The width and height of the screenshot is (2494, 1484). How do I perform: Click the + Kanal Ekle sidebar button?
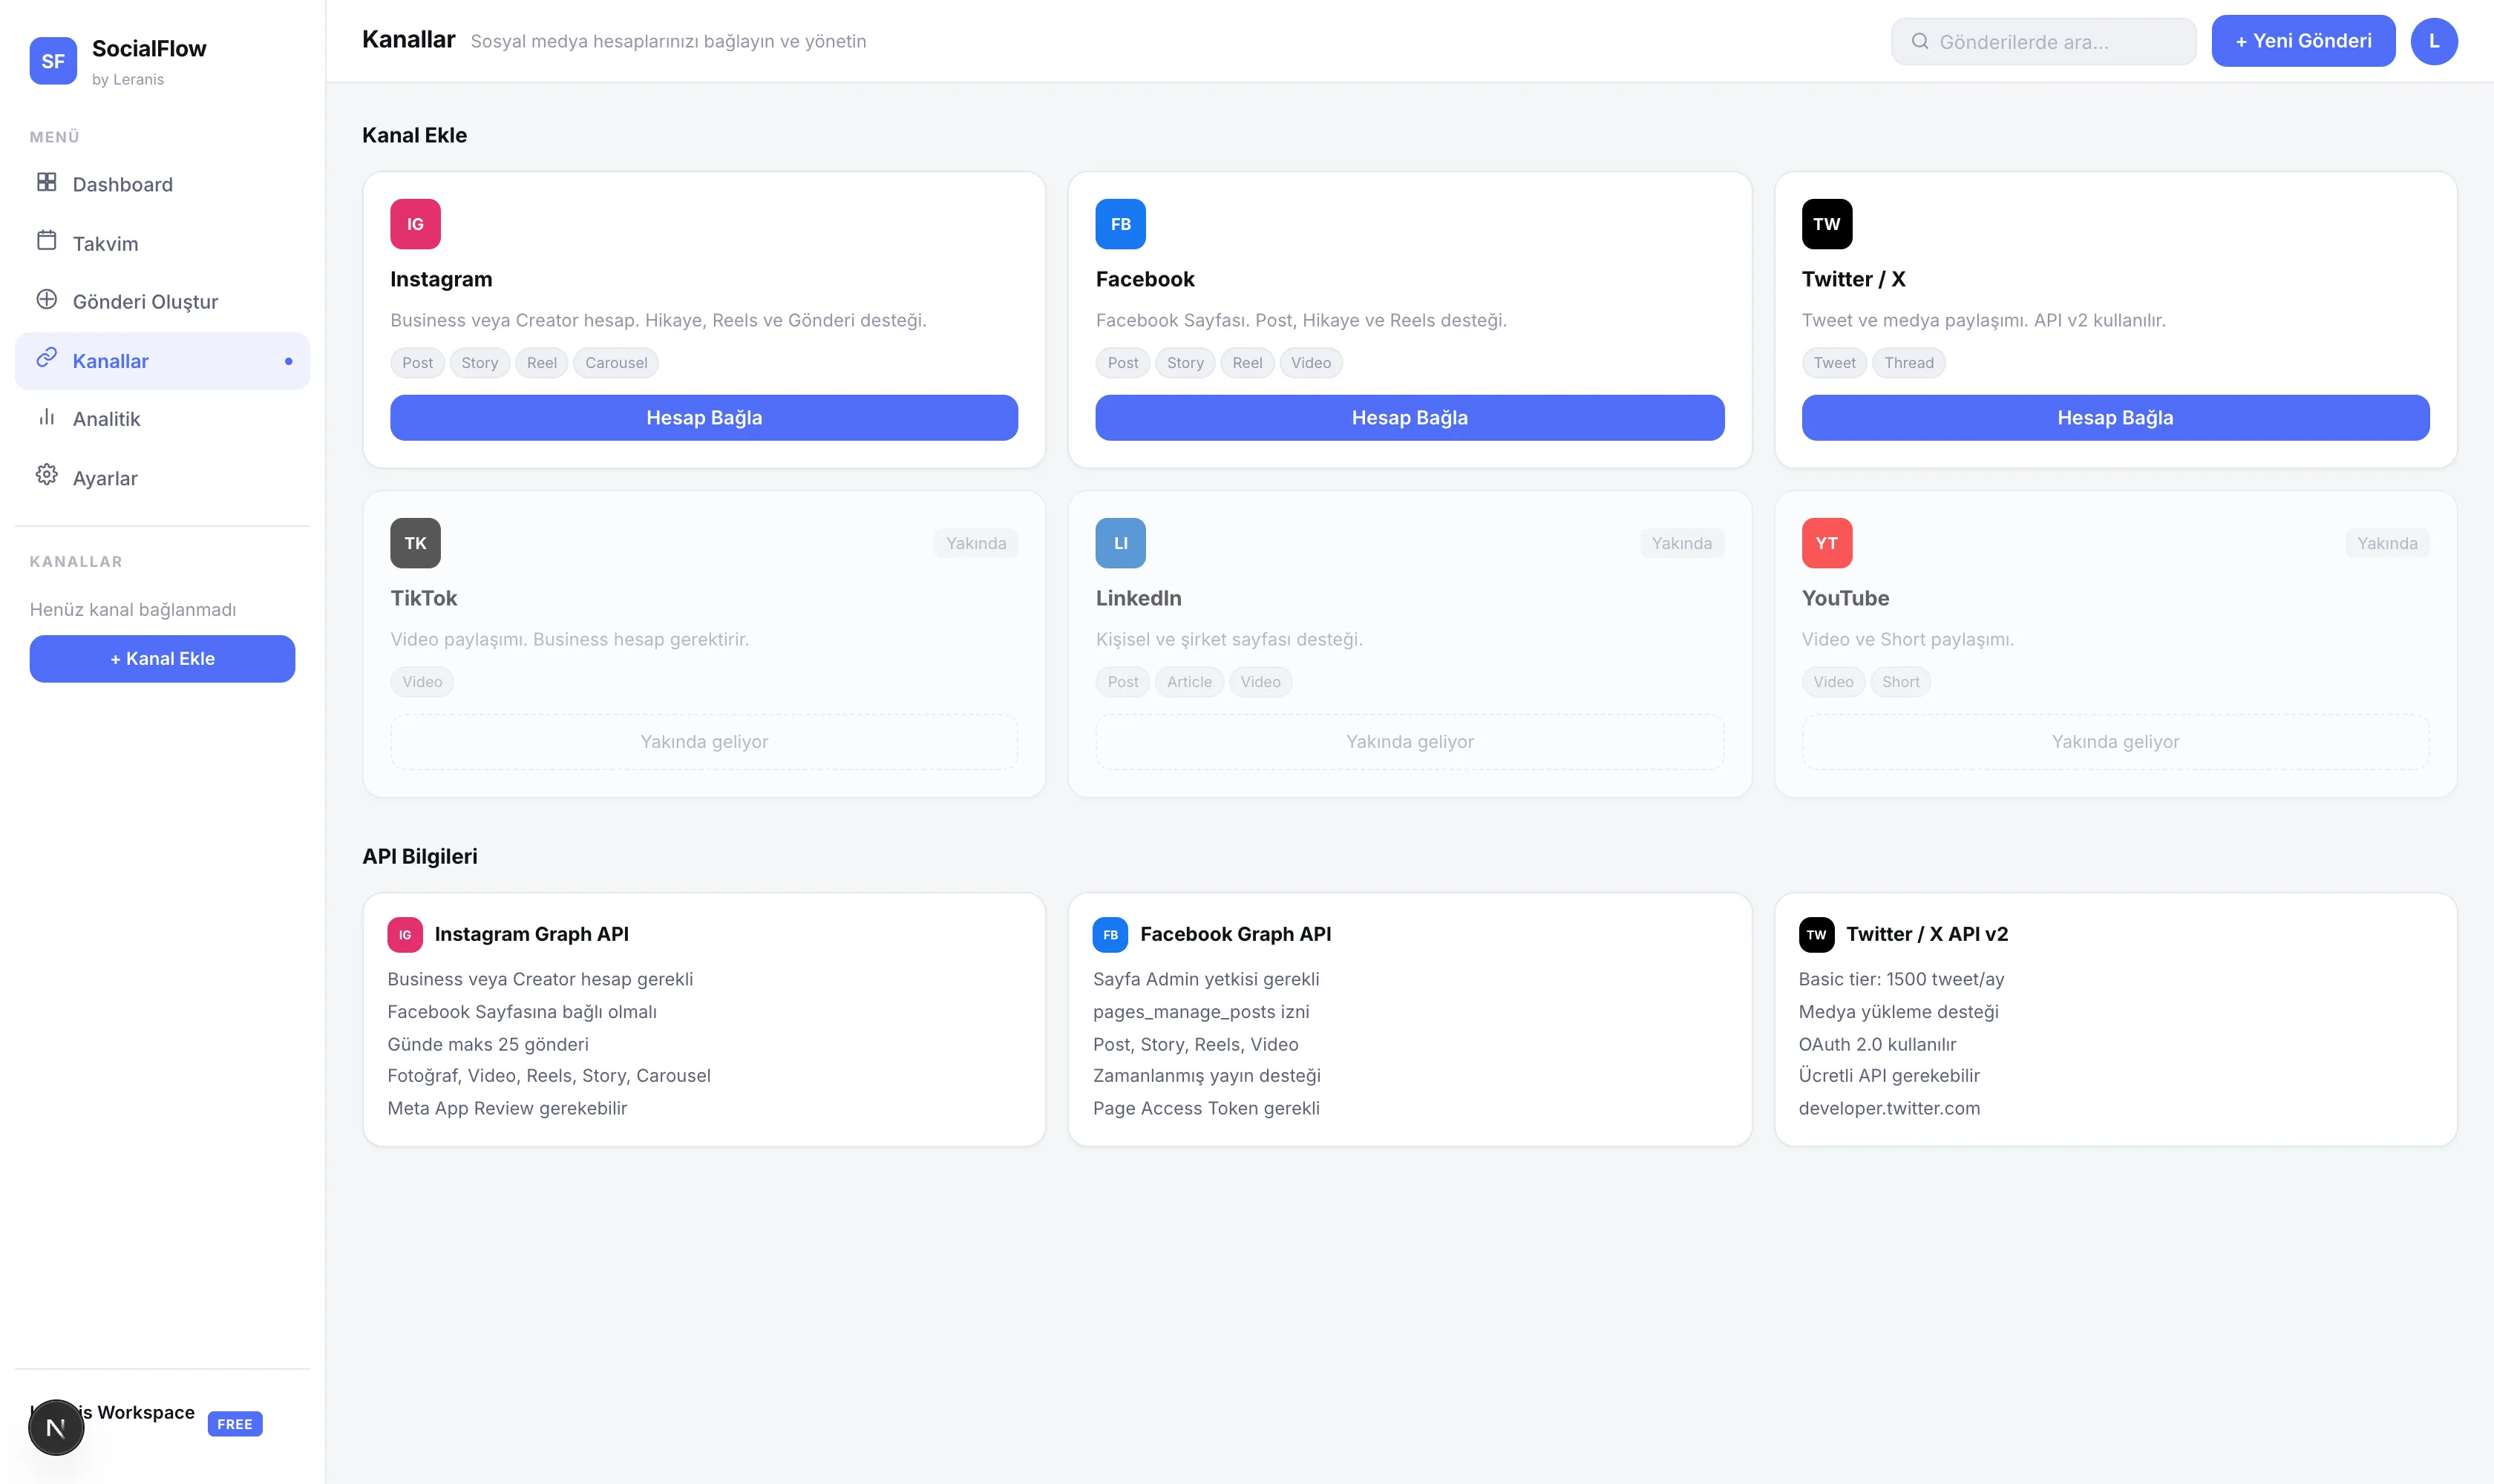pyautogui.click(x=162, y=659)
